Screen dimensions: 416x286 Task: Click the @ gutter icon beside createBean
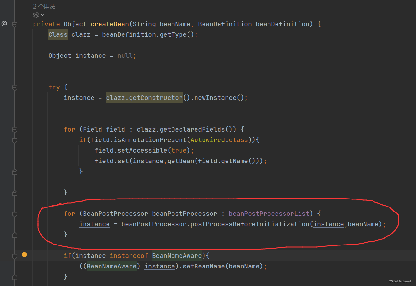(4, 24)
